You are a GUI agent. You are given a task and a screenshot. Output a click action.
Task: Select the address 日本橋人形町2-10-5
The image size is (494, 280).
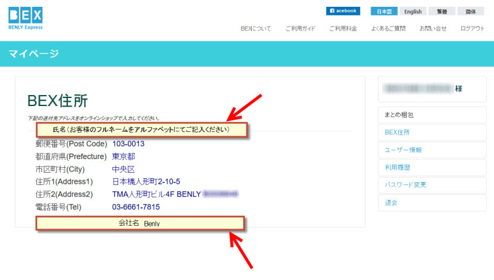[x=146, y=181]
